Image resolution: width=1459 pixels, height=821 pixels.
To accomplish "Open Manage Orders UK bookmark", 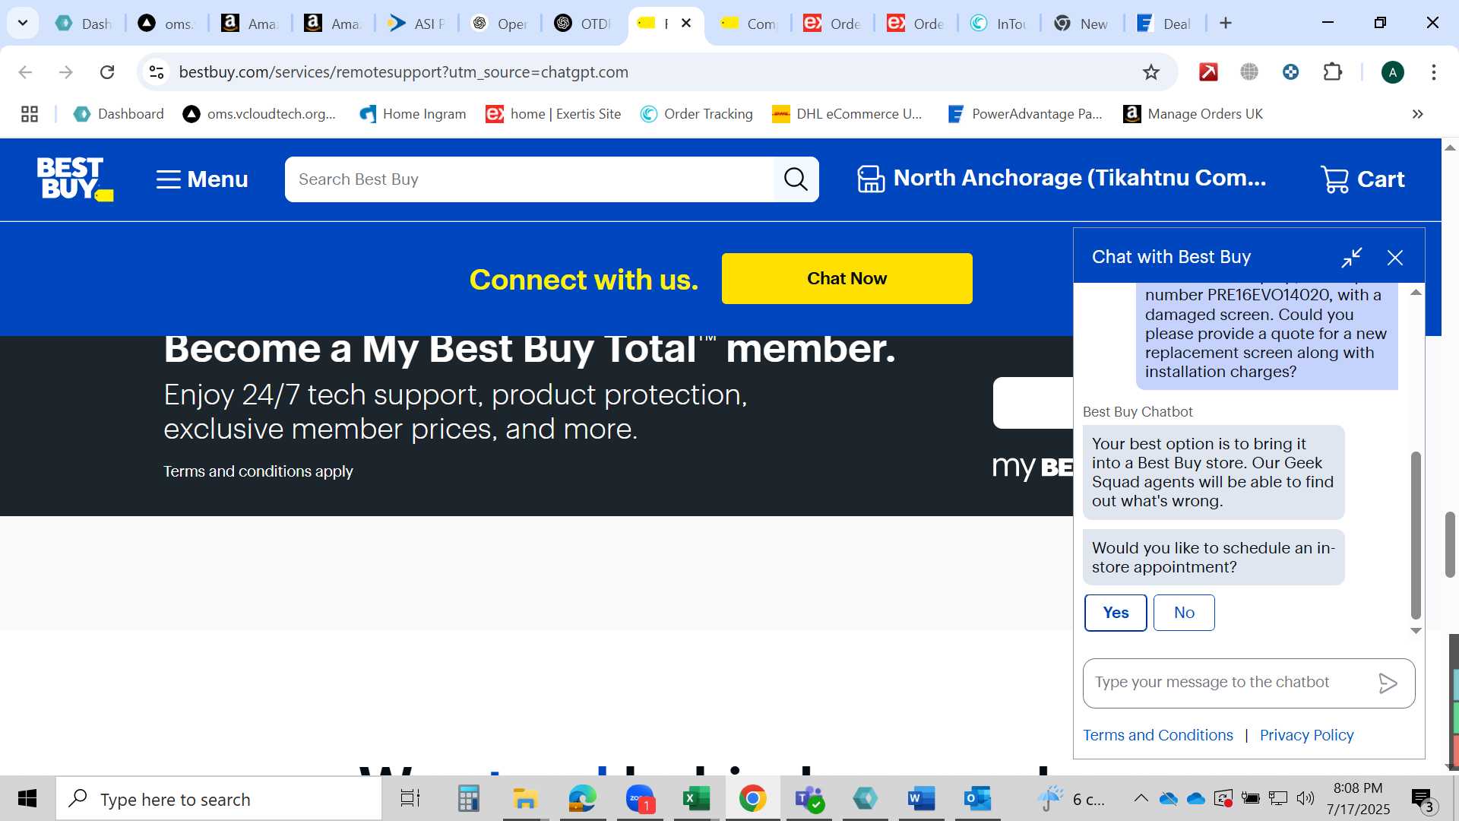I will coord(1193,114).
